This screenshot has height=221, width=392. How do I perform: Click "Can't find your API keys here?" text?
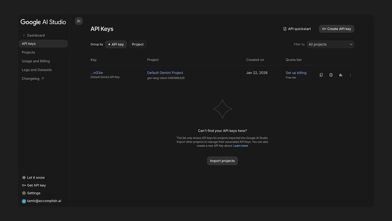pyautogui.click(x=222, y=131)
